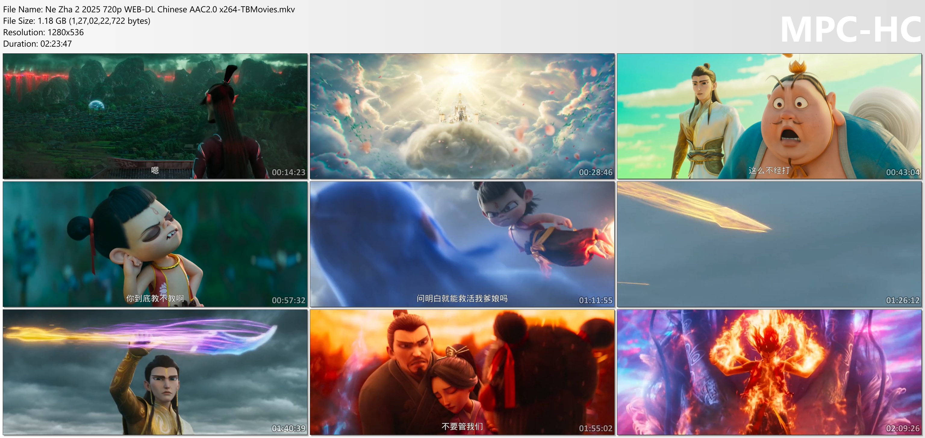Image resolution: width=925 pixels, height=438 pixels.
Task: Select the heavenly clouds thumbnail at 00:28:46
Action: click(x=462, y=116)
